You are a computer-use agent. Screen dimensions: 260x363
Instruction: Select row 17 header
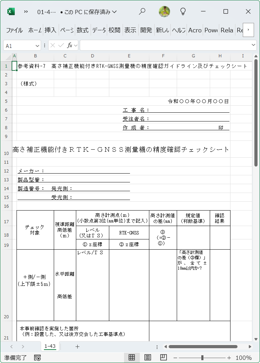point(6,218)
